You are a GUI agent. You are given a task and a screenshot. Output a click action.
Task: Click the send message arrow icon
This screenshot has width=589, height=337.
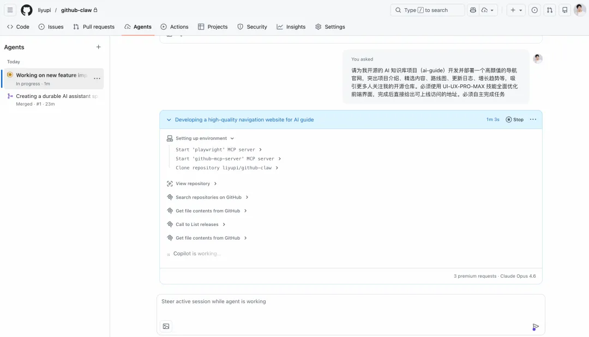pos(536,327)
